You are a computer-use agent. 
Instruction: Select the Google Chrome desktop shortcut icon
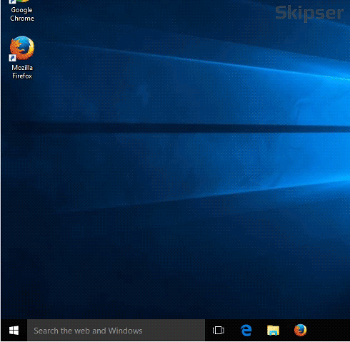(22, 2)
